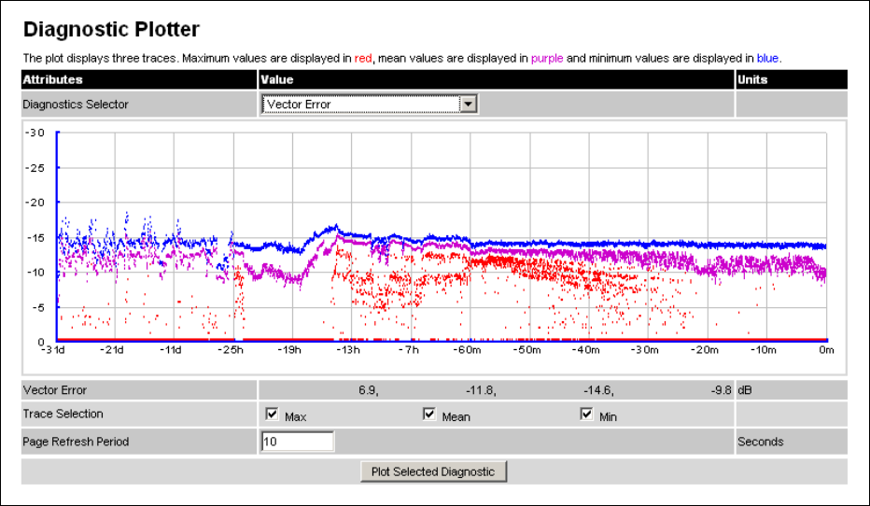870x506 pixels.
Task: Click Plot Selected Diagnostic button
Action: (433, 471)
